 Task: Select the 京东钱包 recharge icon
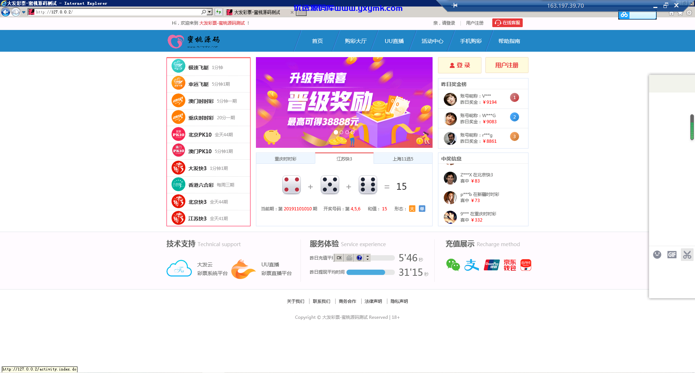tap(510, 265)
